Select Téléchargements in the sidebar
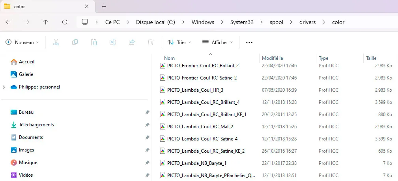This screenshot has height=181, width=398. pos(36,125)
